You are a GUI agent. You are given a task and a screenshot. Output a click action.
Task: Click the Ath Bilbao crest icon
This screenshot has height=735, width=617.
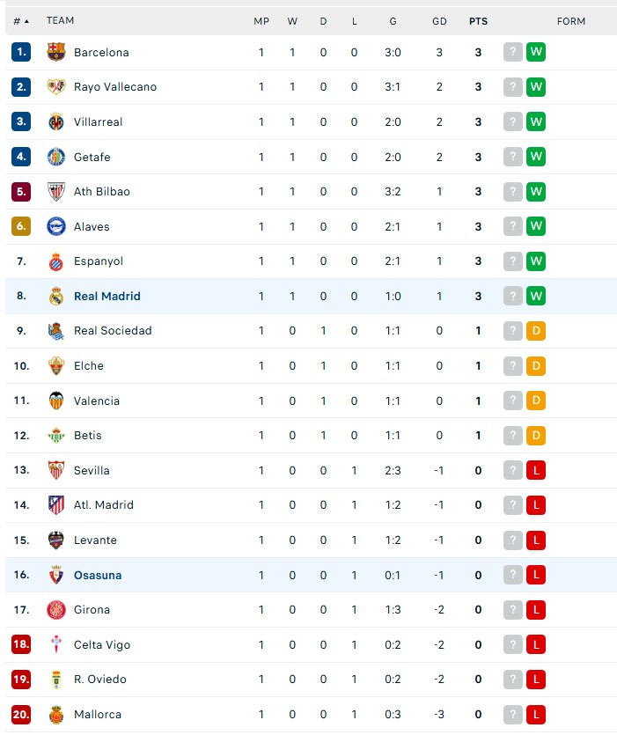[56, 192]
